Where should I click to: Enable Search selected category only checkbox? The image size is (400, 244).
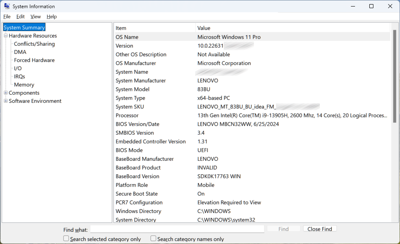click(66, 239)
